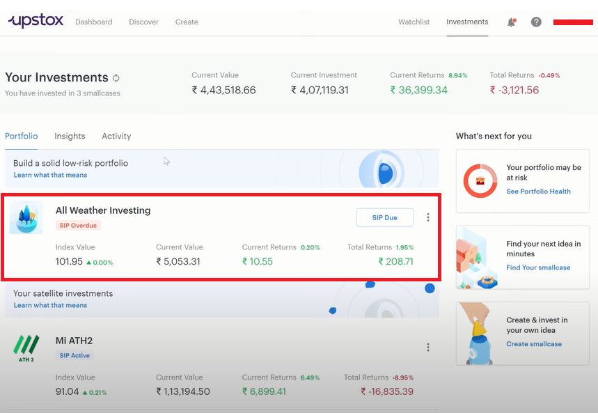Open the Create page
Viewport: 598px width, 413px height.
point(187,22)
